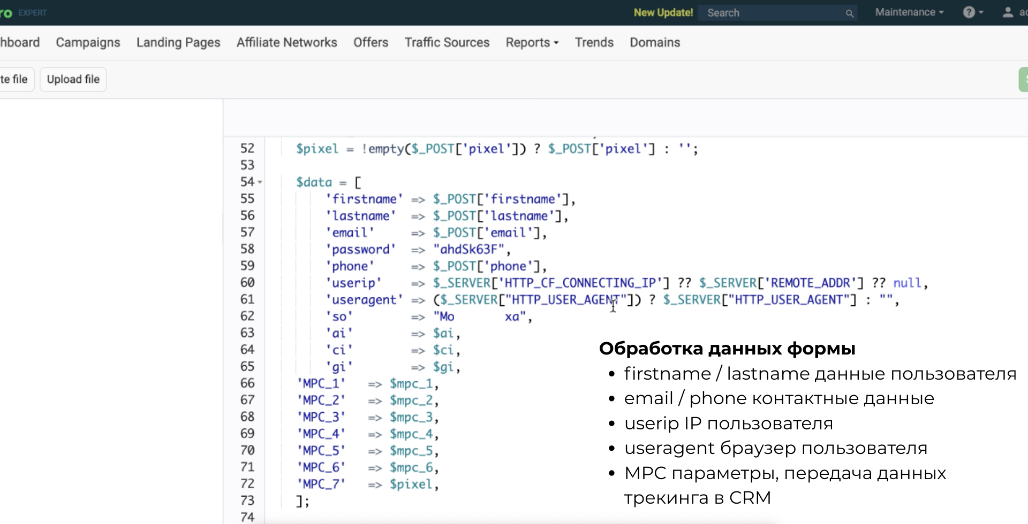Image resolution: width=1028 pixels, height=524 pixels.
Task: Collapse the code fold at line 54
Action: (260, 182)
